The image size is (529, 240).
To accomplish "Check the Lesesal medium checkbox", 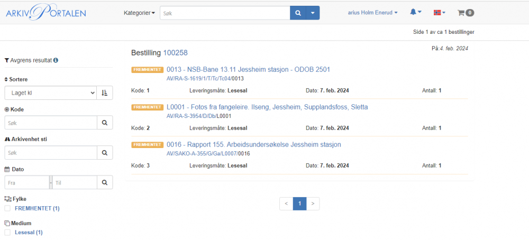I will click(x=7, y=232).
